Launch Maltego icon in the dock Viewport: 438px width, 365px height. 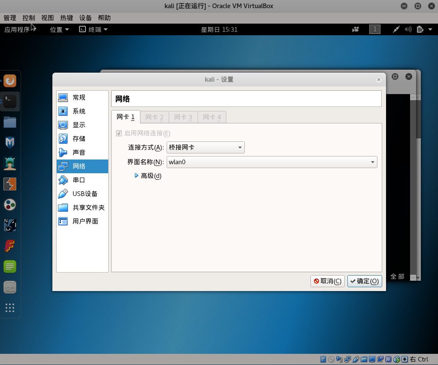[10, 225]
